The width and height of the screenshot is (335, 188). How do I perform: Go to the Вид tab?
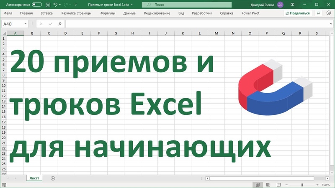[x=181, y=13]
